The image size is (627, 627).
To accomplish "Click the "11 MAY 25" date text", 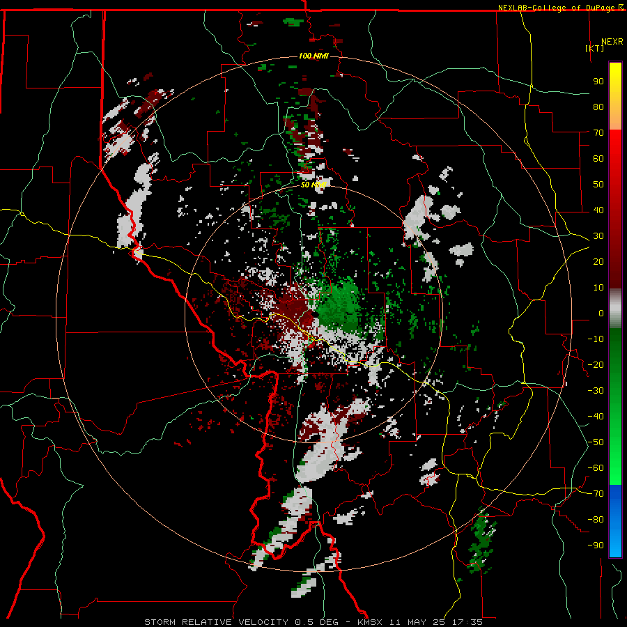I will pos(417,622).
